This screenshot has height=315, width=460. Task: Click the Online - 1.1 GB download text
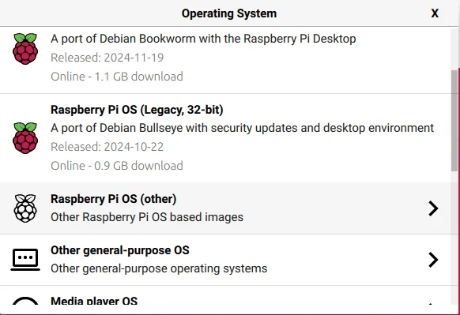click(x=117, y=77)
